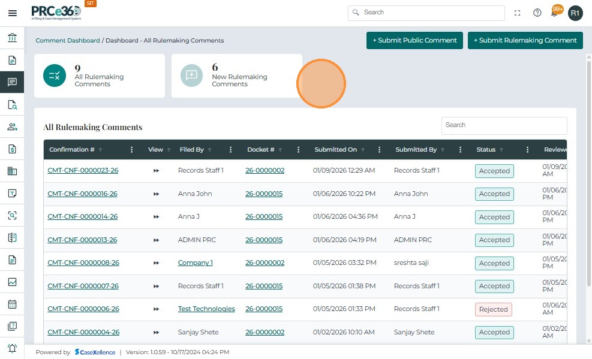Open Status column options menu
This screenshot has height=359, width=592.
click(527, 150)
